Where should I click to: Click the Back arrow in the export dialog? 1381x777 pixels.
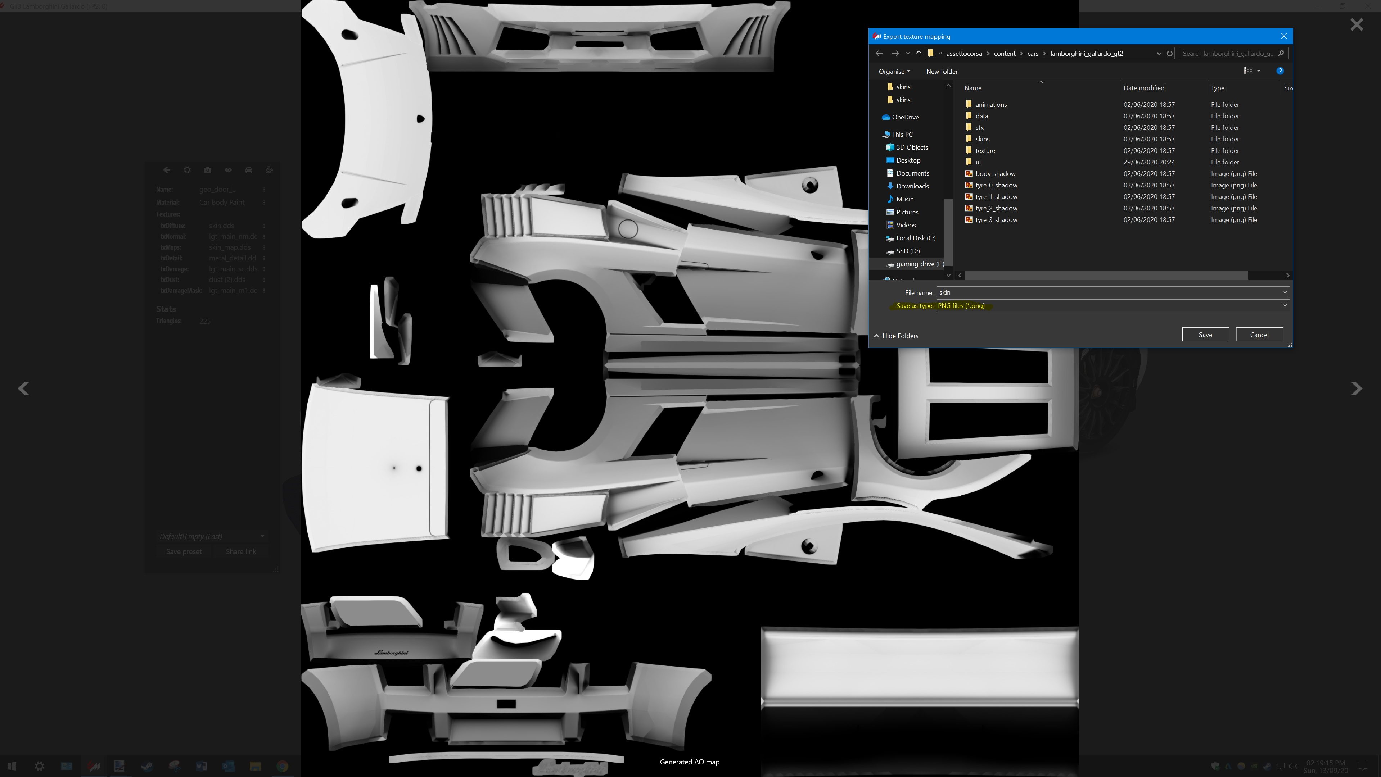tap(879, 54)
